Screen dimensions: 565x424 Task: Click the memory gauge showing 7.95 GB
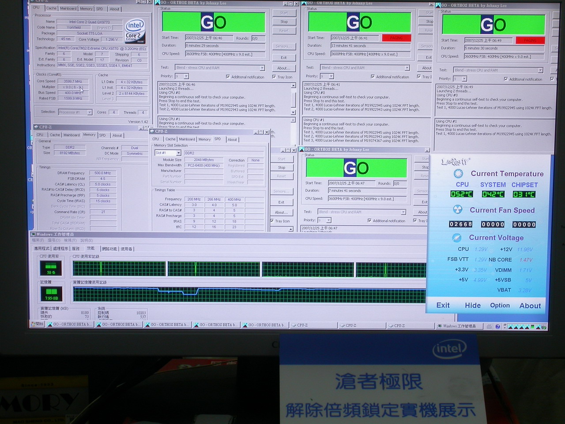click(x=51, y=294)
